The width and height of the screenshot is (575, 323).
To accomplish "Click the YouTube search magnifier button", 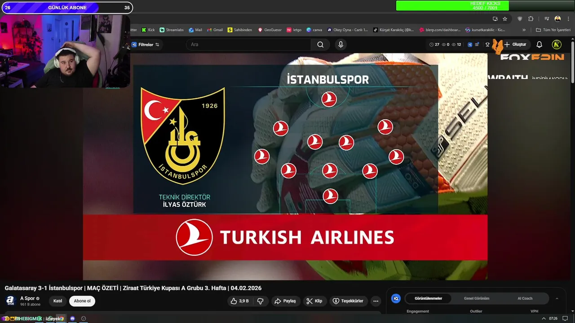I will [x=320, y=44].
